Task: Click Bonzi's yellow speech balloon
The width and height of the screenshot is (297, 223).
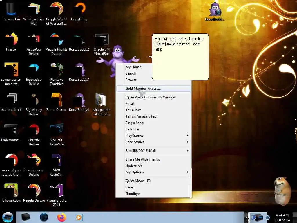Action: pos(180,57)
